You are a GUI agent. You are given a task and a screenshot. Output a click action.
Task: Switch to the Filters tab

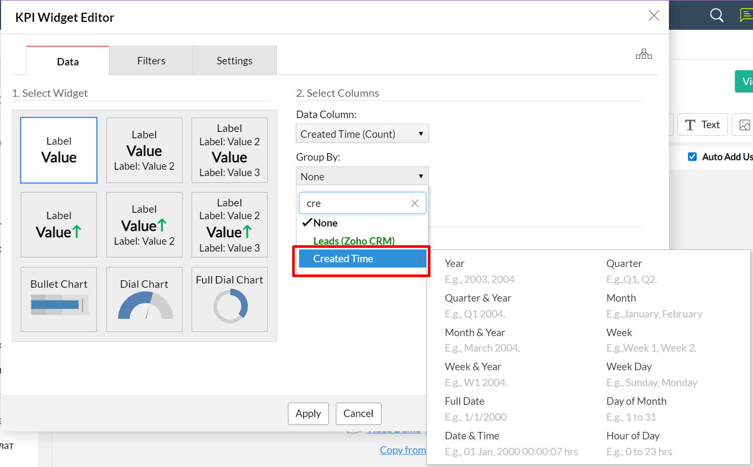(151, 61)
